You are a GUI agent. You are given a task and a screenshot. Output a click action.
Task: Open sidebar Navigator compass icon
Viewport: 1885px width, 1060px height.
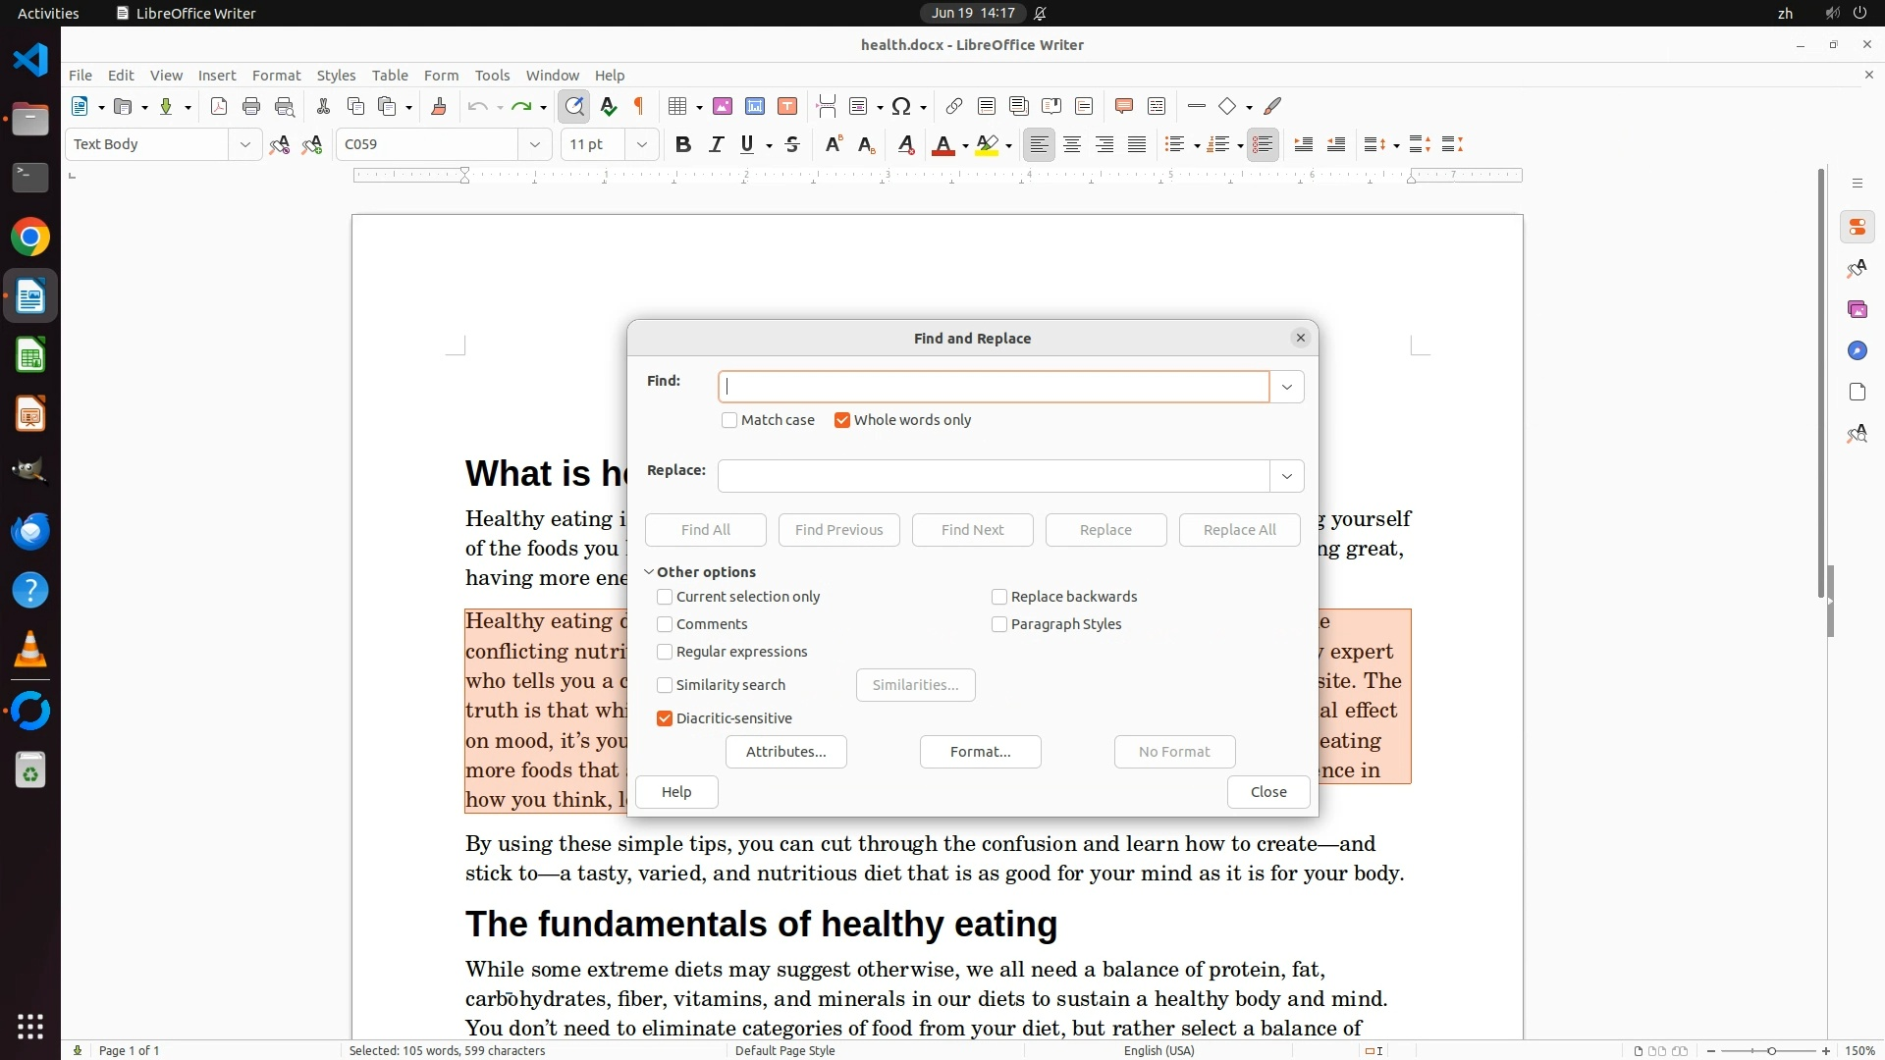tap(1857, 351)
